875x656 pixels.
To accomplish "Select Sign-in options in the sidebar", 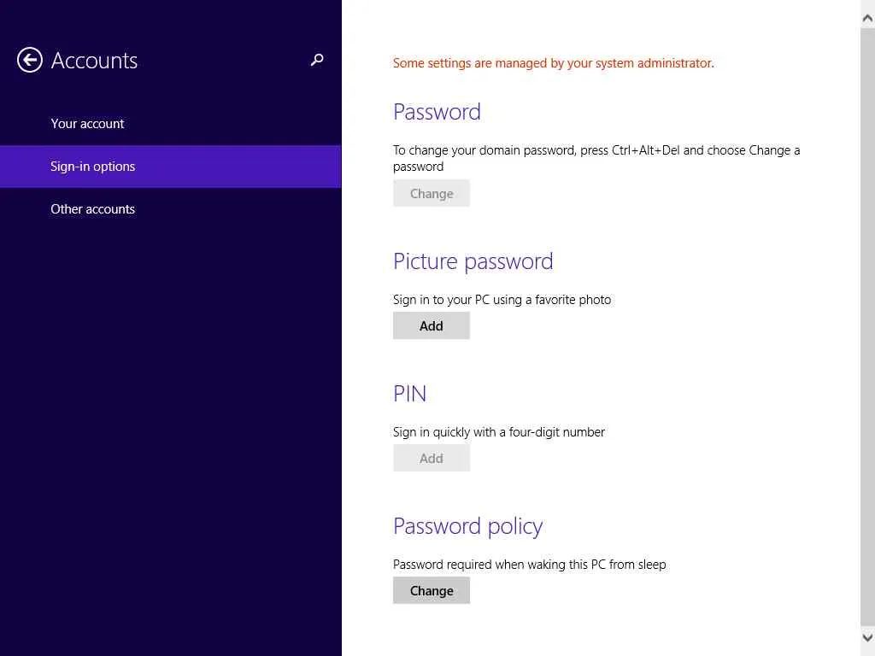I will click(92, 167).
